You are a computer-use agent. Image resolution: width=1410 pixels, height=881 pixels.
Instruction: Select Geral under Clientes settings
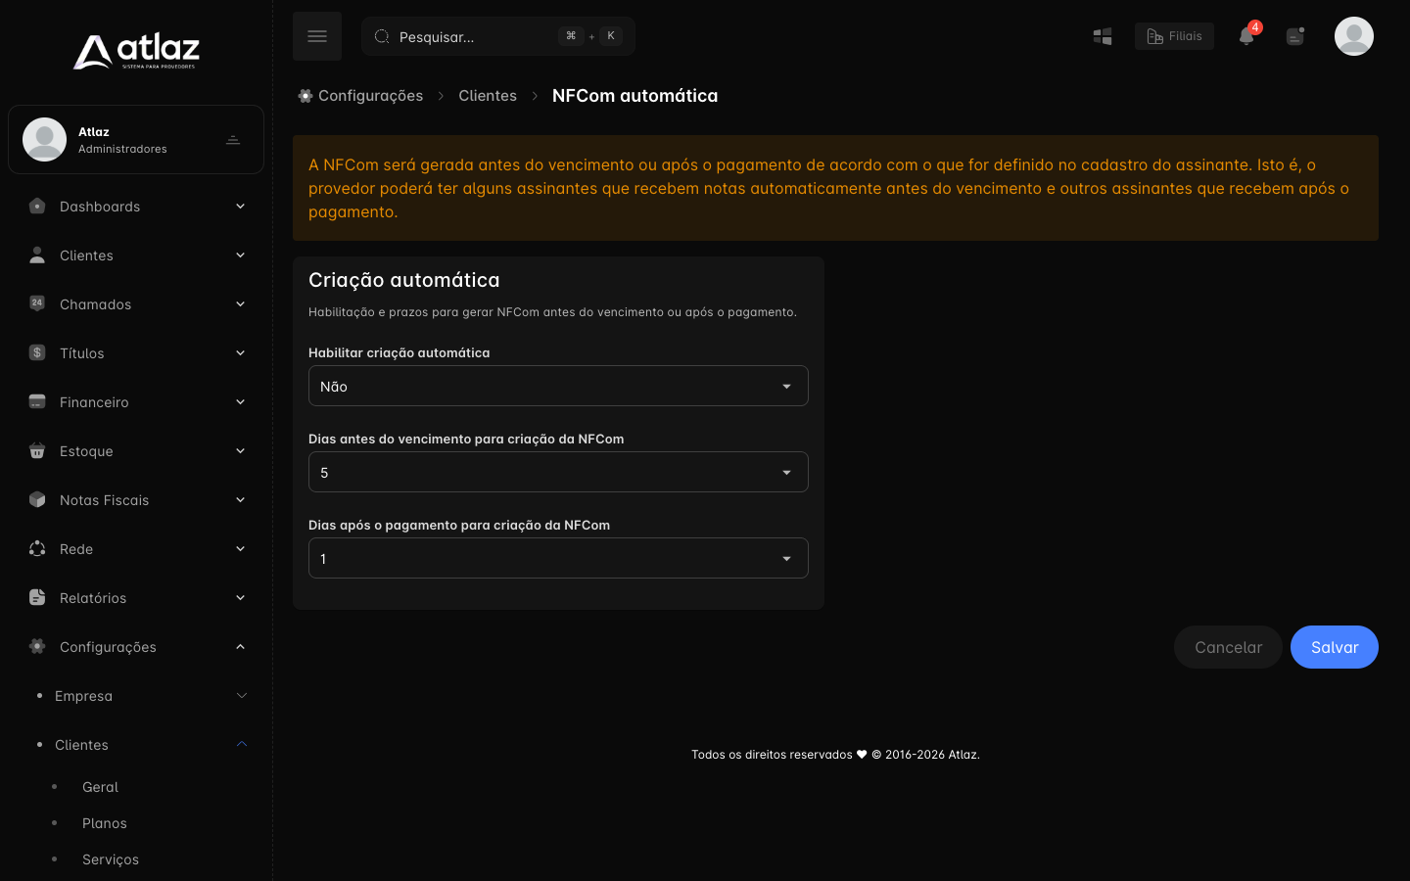pos(100,787)
